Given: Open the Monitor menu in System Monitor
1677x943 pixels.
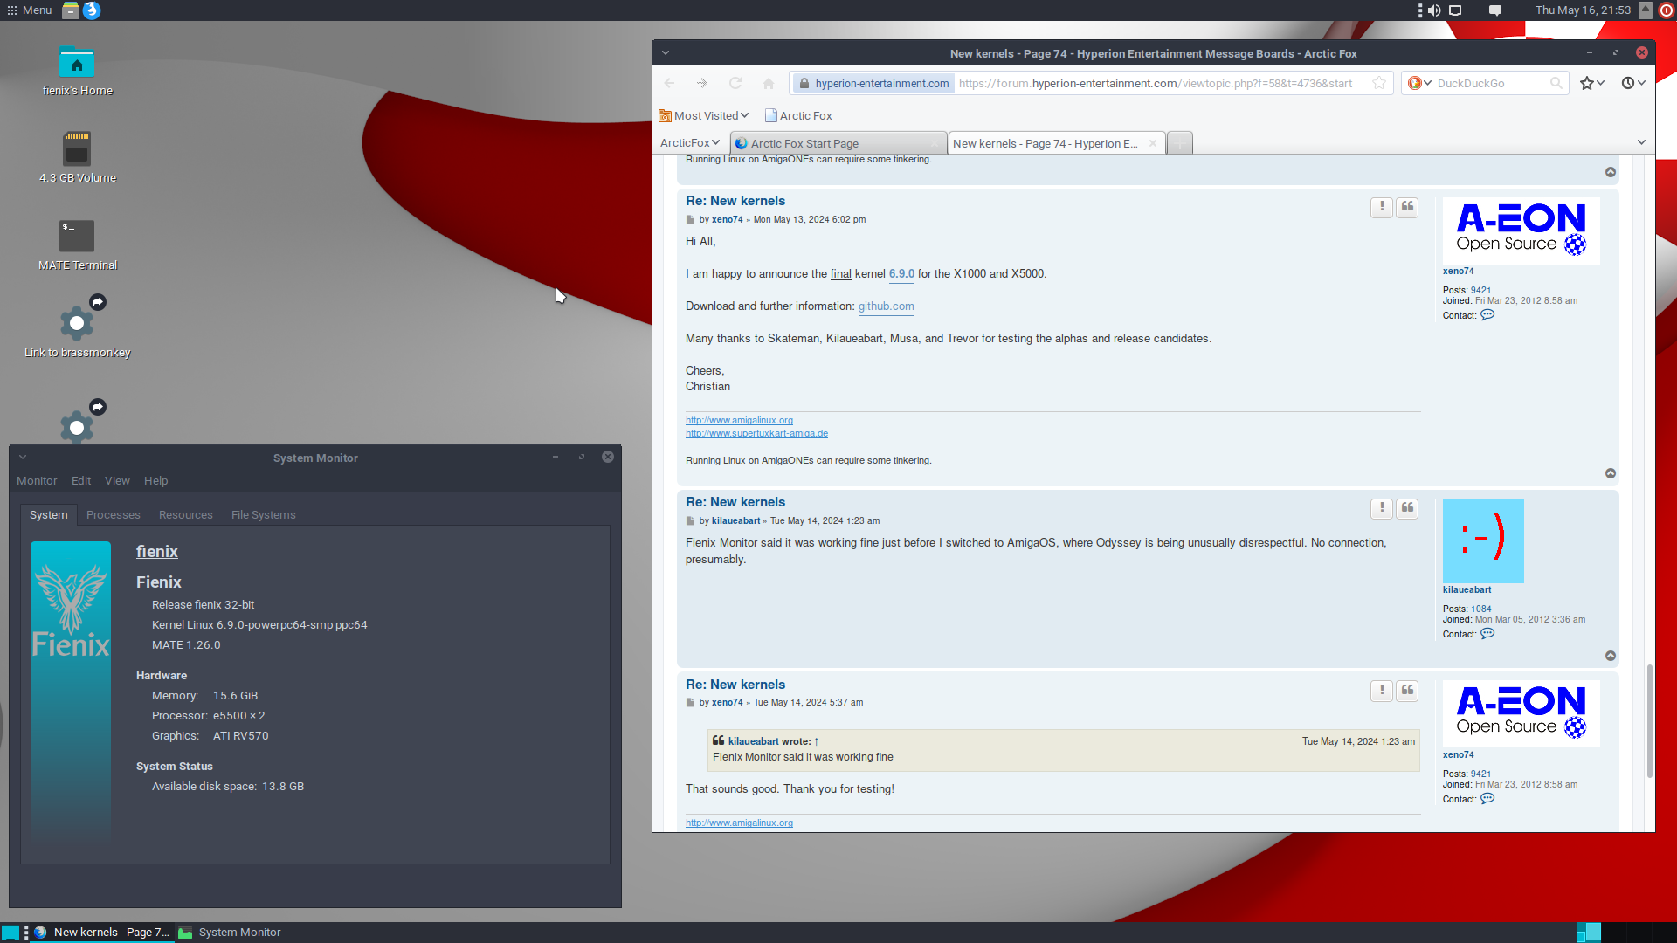Looking at the screenshot, I should [37, 481].
